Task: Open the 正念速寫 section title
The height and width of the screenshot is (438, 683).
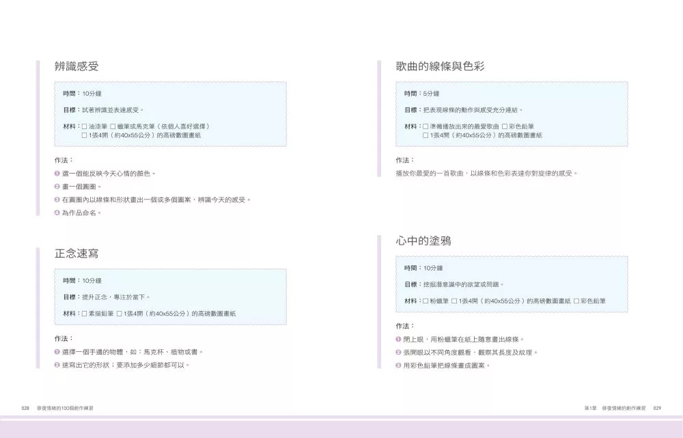Action: [x=77, y=252]
